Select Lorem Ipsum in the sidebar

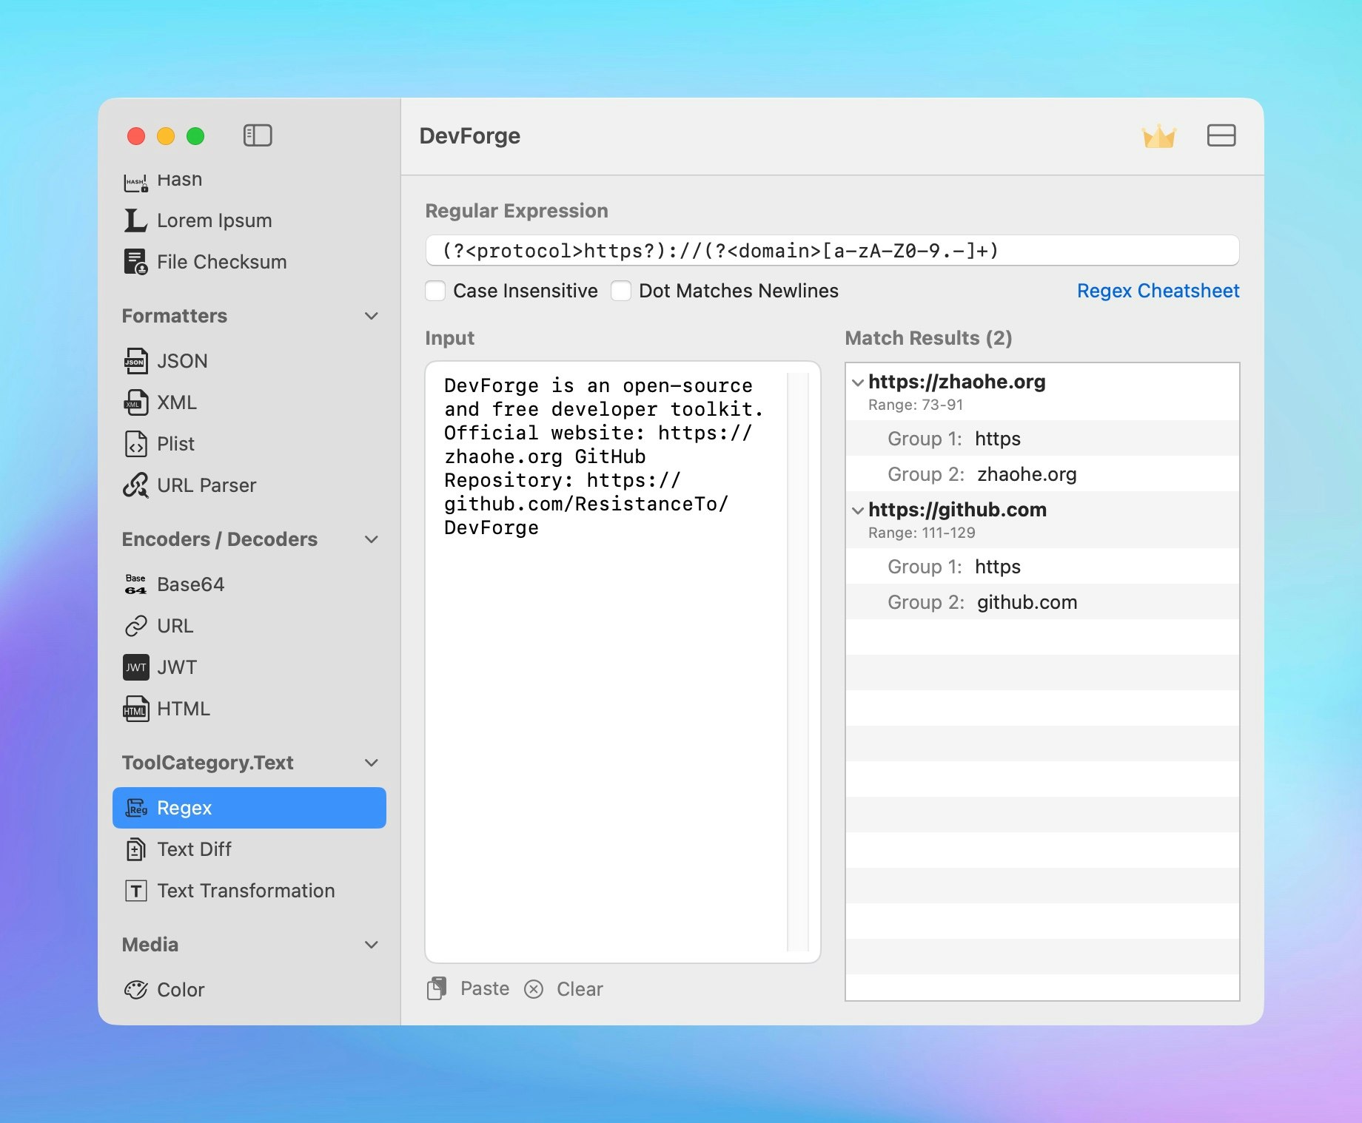(249, 220)
